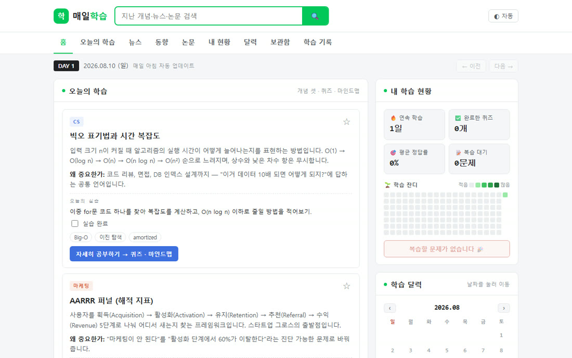The image size is (572, 358).
Task: Click the 연속 학습 streak card
Action: (414, 124)
